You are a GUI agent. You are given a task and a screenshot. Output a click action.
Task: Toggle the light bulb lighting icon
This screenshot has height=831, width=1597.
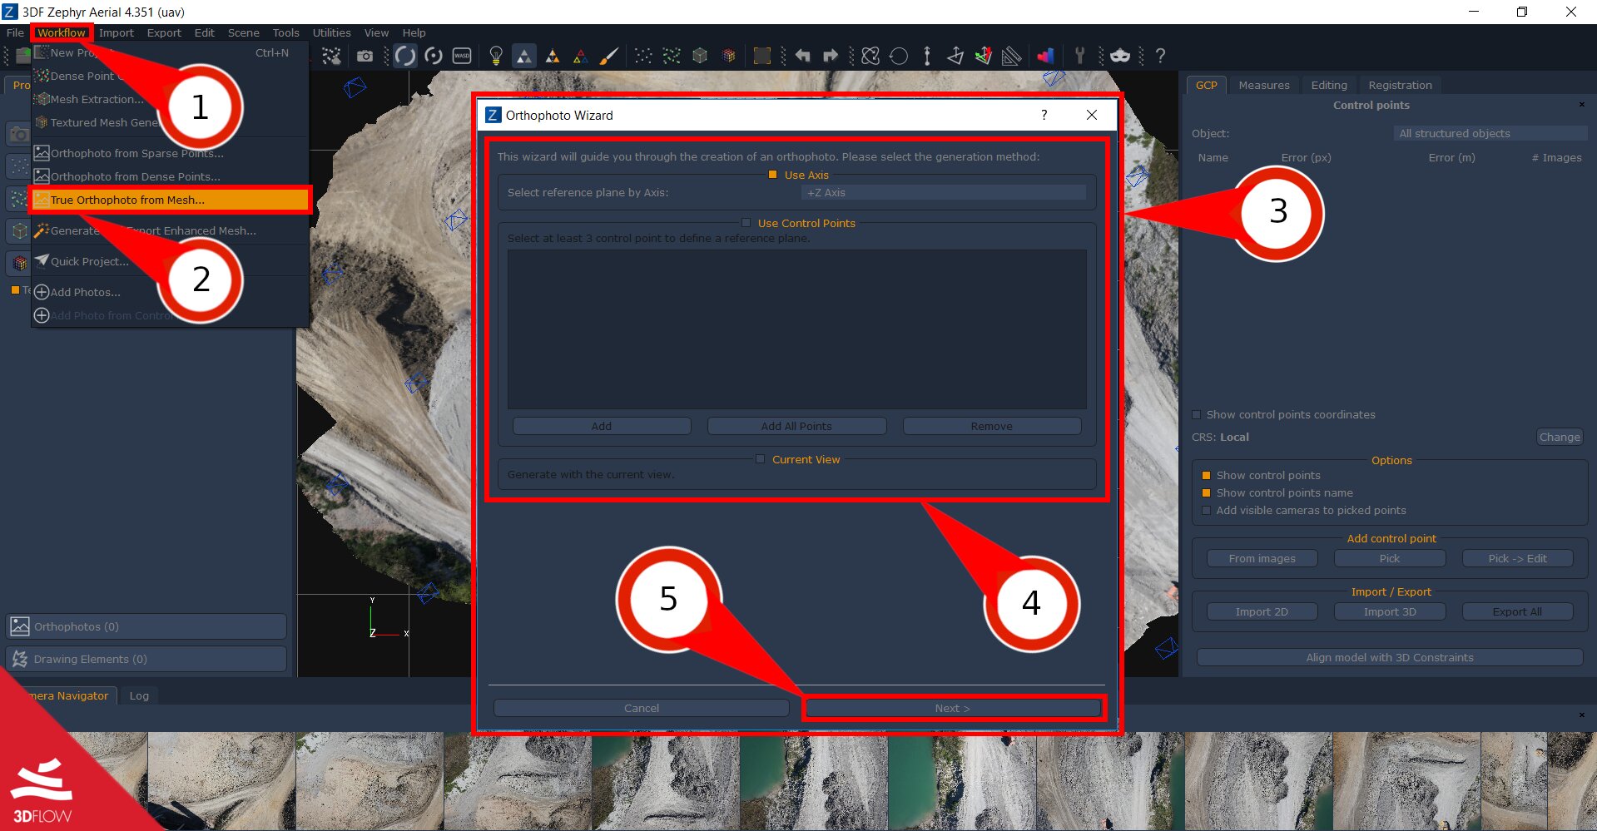click(496, 56)
